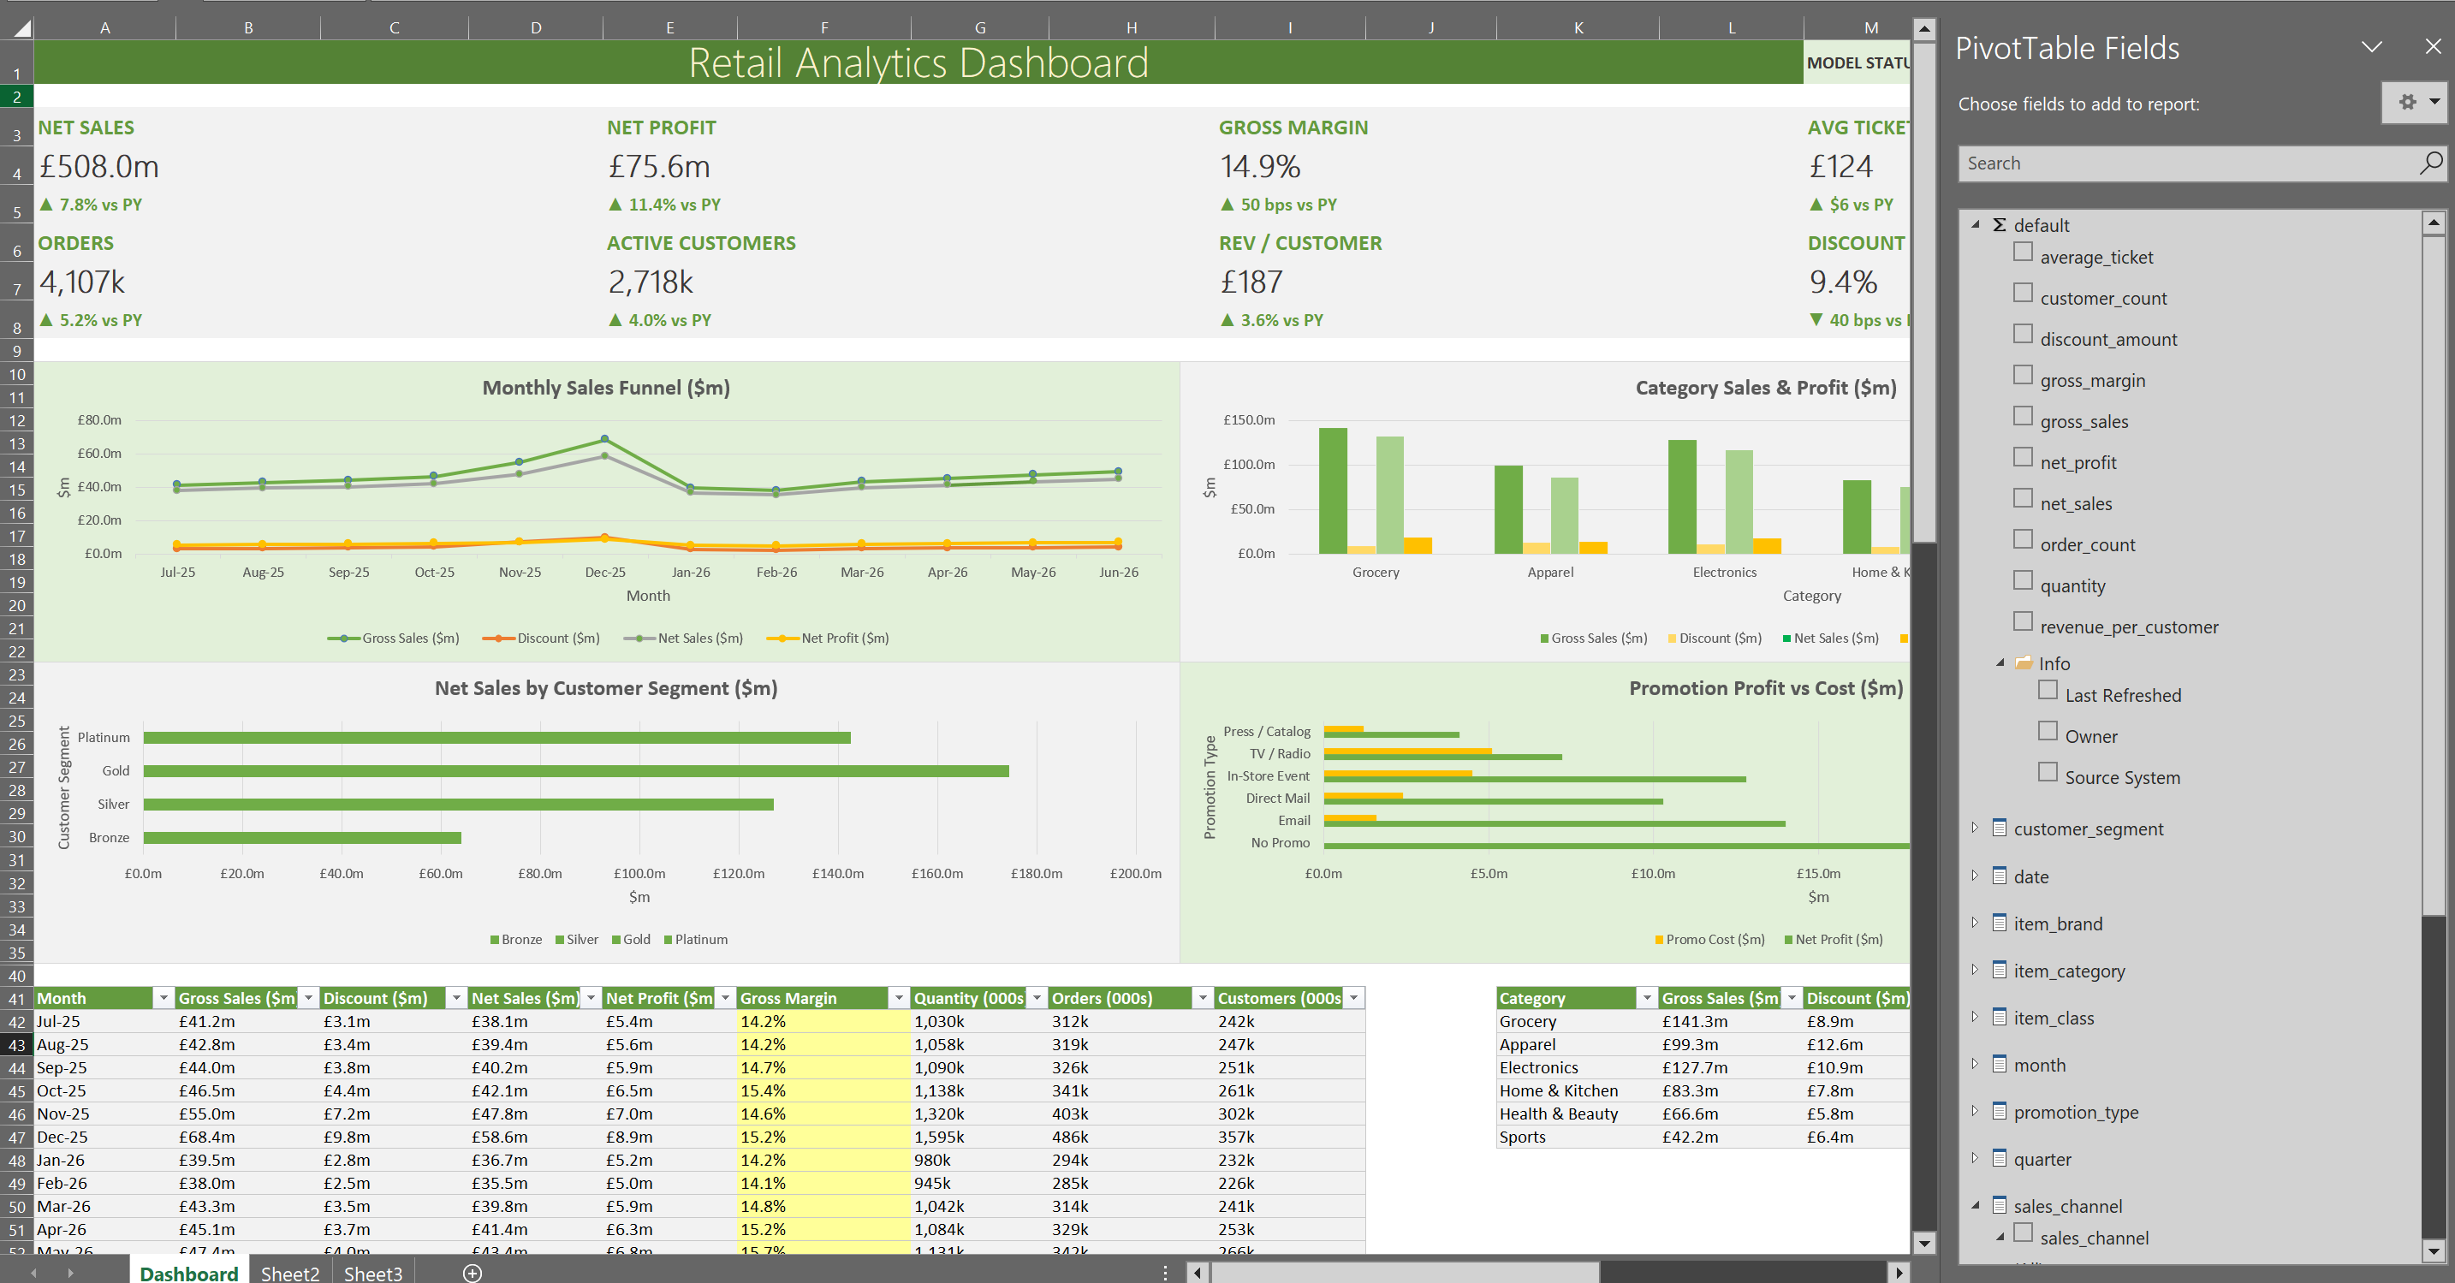Click the sigma icon next to default

click(x=2000, y=225)
